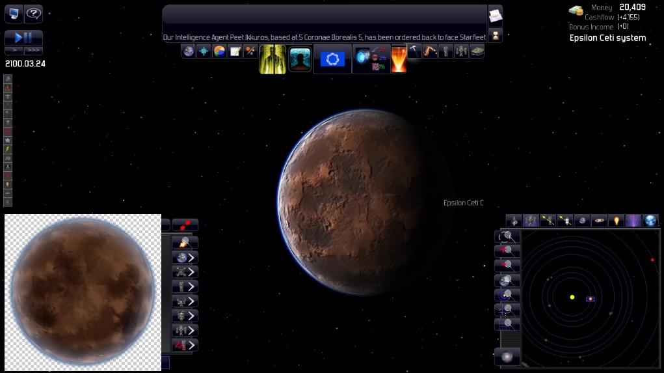This screenshot has height=373, width=664.
Task: Toggle the play/pause game time button
Action: point(23,38)
